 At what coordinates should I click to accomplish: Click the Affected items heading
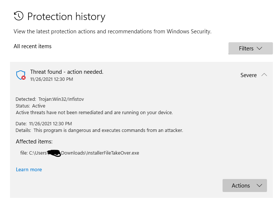tap(34, 142)
